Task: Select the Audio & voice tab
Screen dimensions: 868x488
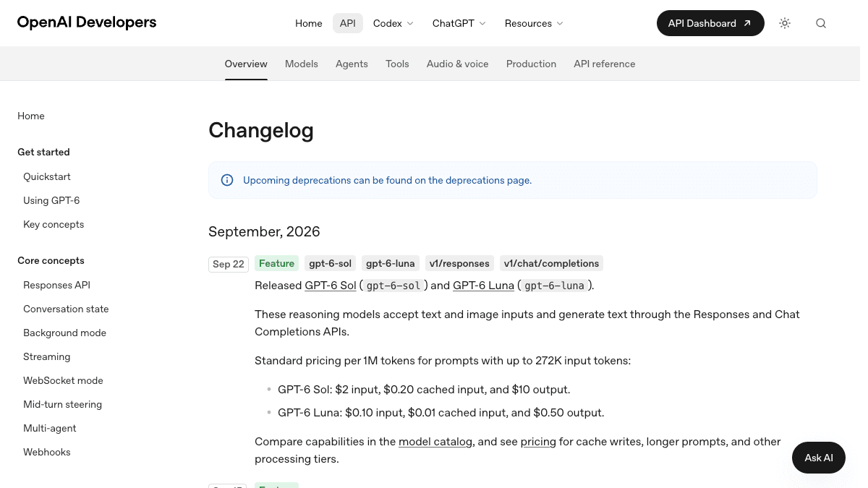Action: click(458, 64)
